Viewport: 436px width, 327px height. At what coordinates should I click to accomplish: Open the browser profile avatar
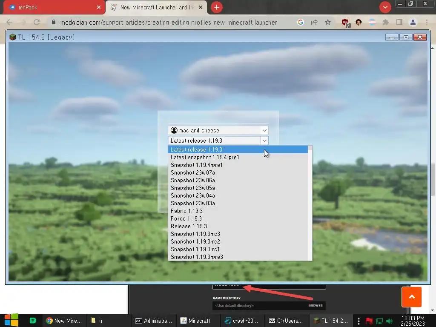413,22
